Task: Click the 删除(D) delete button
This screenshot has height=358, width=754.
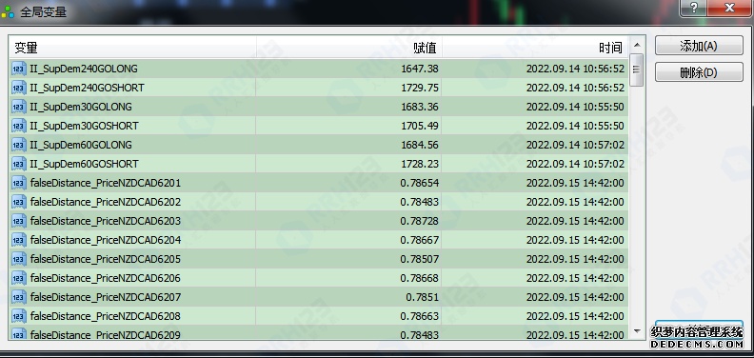Action: [x=699, y=72]
